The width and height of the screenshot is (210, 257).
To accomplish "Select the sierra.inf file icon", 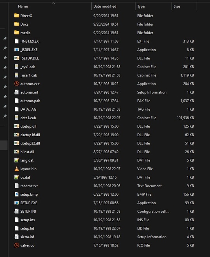I will click(x=17, y=237).
